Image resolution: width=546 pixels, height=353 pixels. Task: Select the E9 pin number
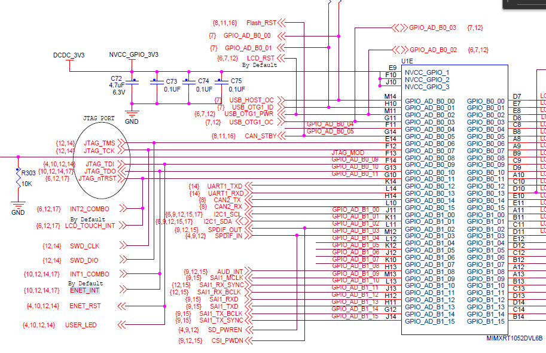pos(392,68)
